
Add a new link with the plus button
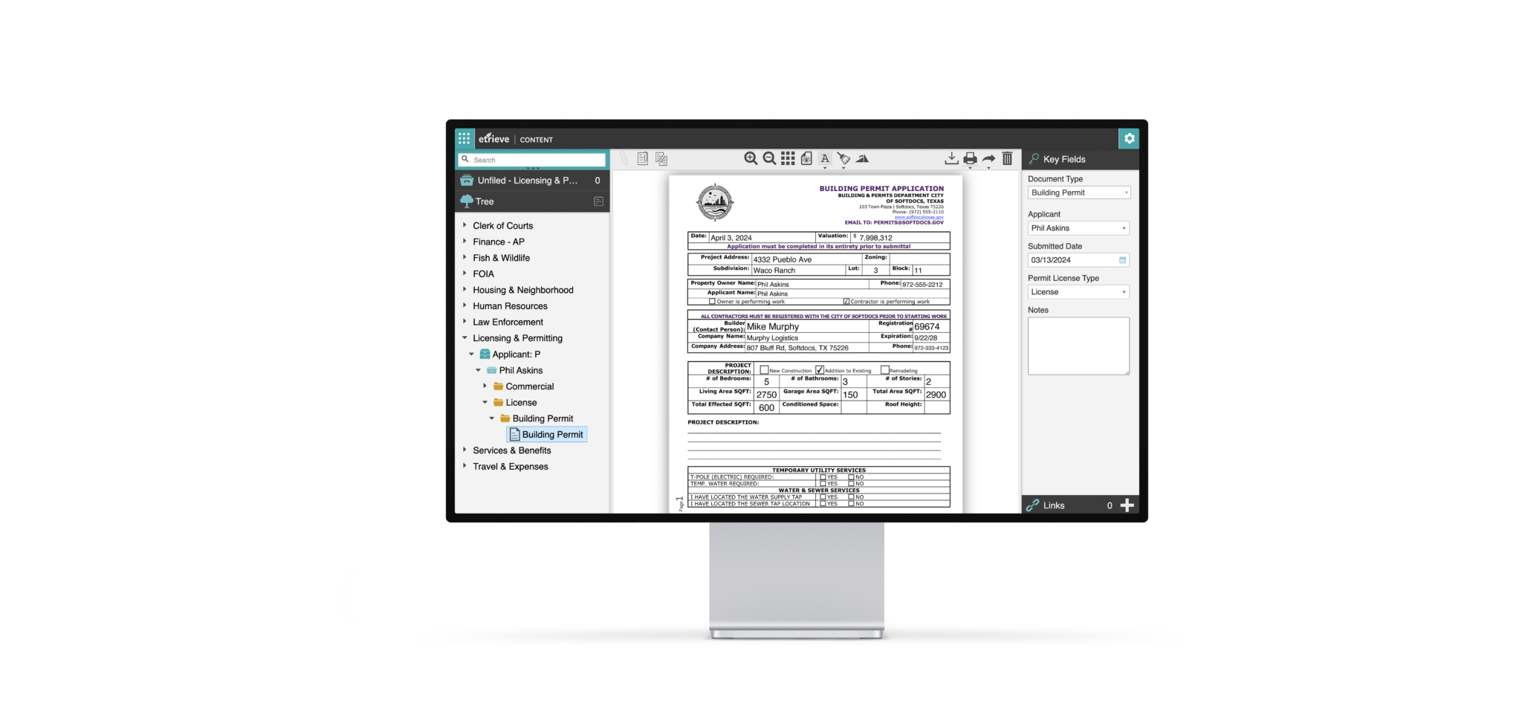(x=1127, y=505)
